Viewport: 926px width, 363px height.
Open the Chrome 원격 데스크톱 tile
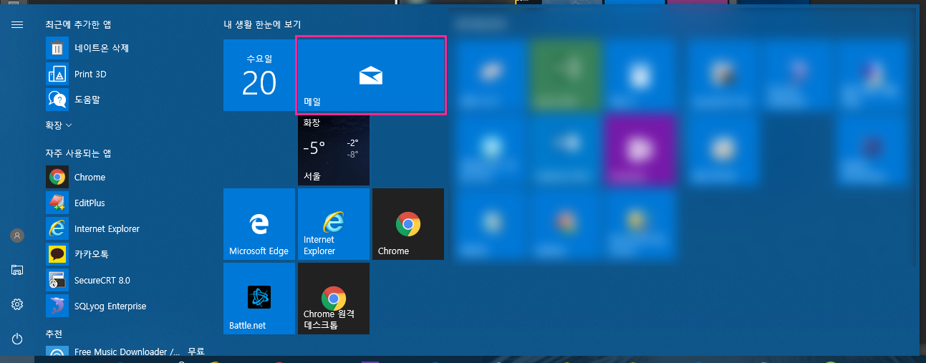click(x=334, y=298)
